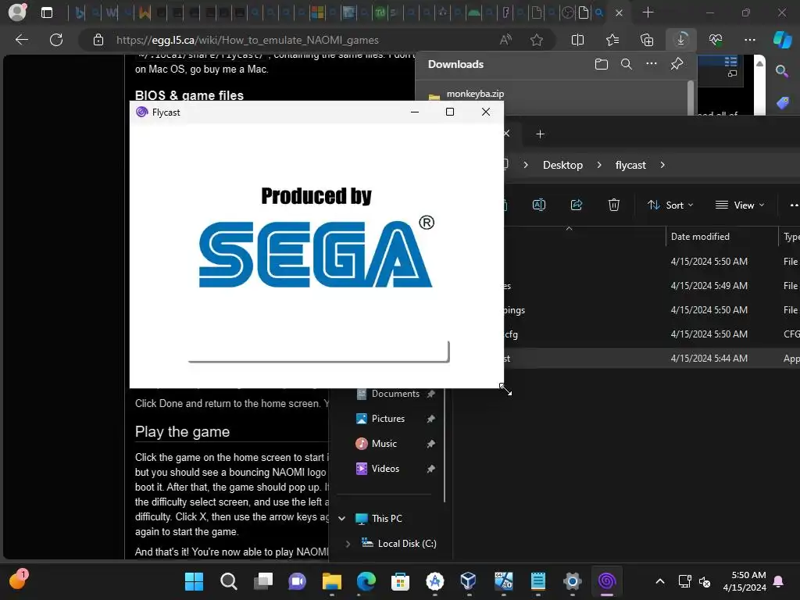View site information lock icon
Viewport: 800px width, 600px height.
point(98,40)
